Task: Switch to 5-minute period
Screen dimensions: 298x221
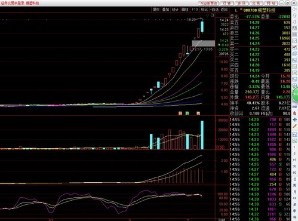Action: pos(294,154)
